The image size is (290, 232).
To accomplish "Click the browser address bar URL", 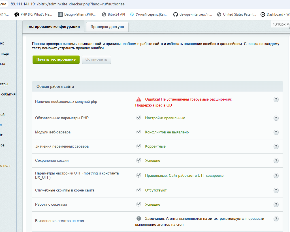I will pyautogui.click(x=67, y=4).
